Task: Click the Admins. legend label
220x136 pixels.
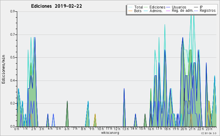Action: (x=156, y=11)
